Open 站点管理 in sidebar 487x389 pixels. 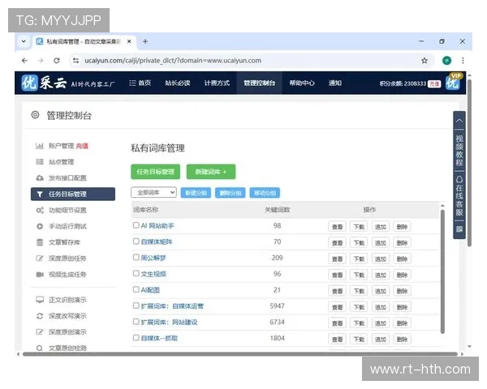[61, 162]
